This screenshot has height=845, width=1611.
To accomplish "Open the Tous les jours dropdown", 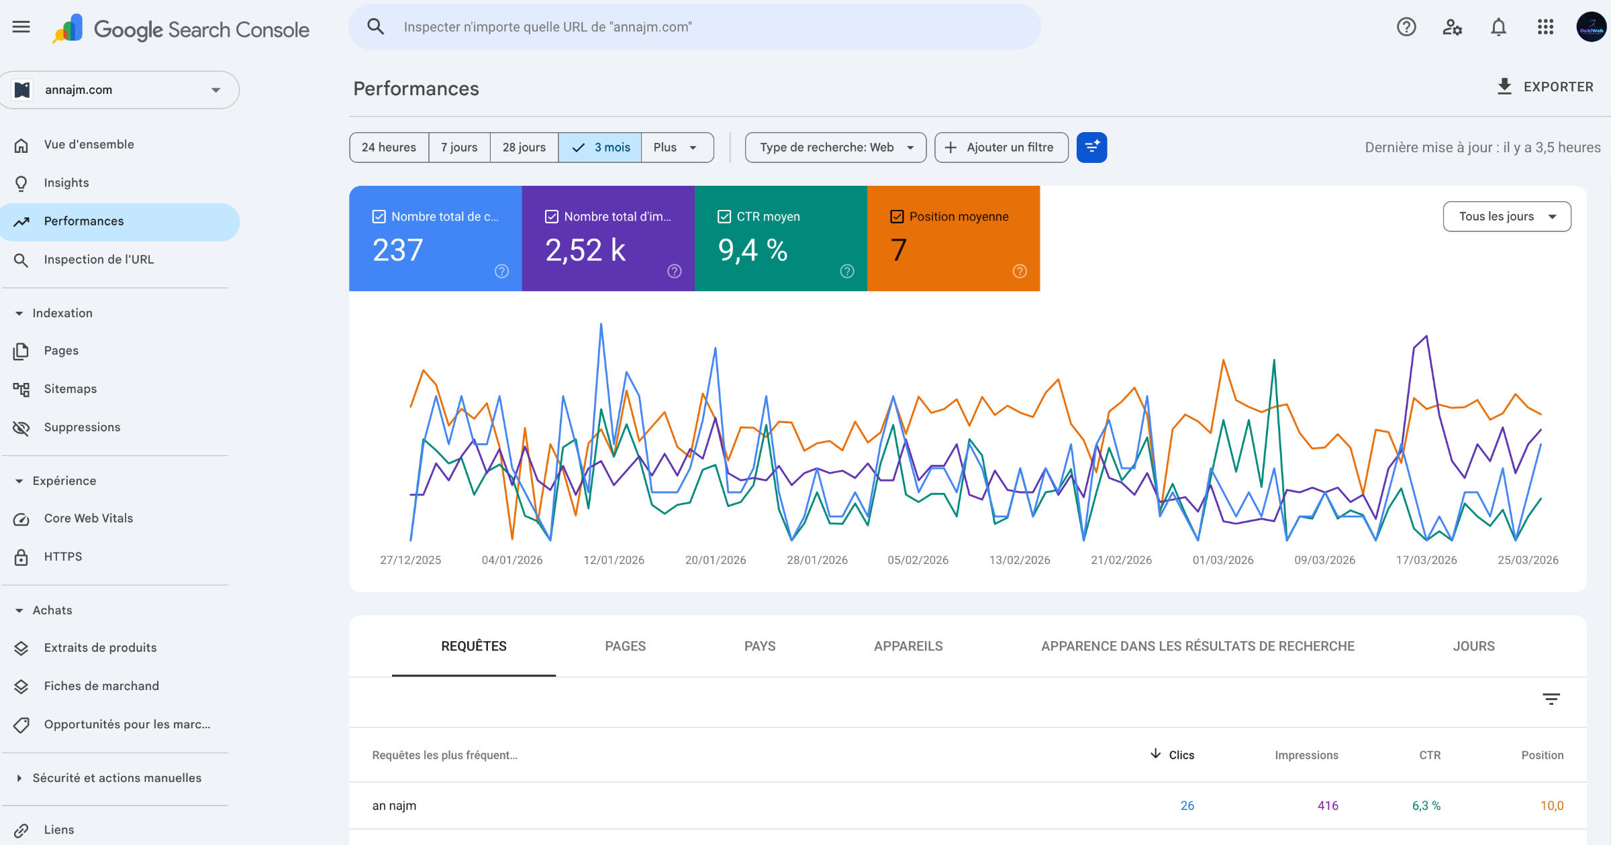I will 1506,216.
